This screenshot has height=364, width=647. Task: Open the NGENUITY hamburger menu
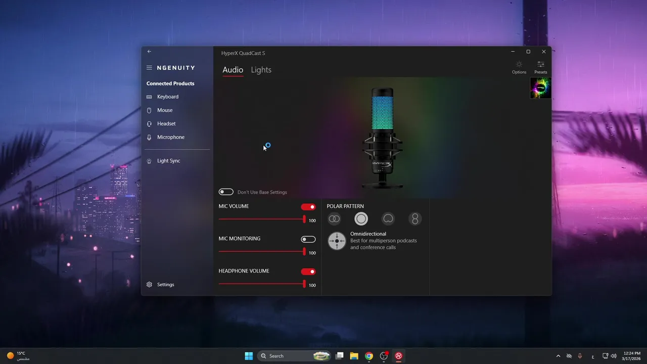click(x=149, y=68)
